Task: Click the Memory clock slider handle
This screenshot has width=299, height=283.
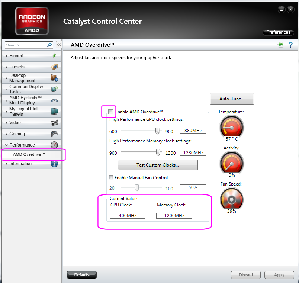Action: point(158,152)
